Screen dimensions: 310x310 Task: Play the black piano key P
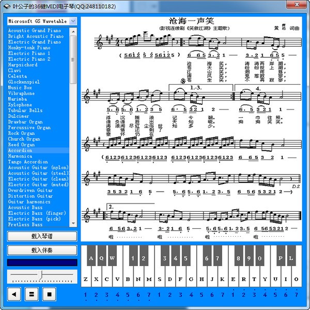(281, 256)
